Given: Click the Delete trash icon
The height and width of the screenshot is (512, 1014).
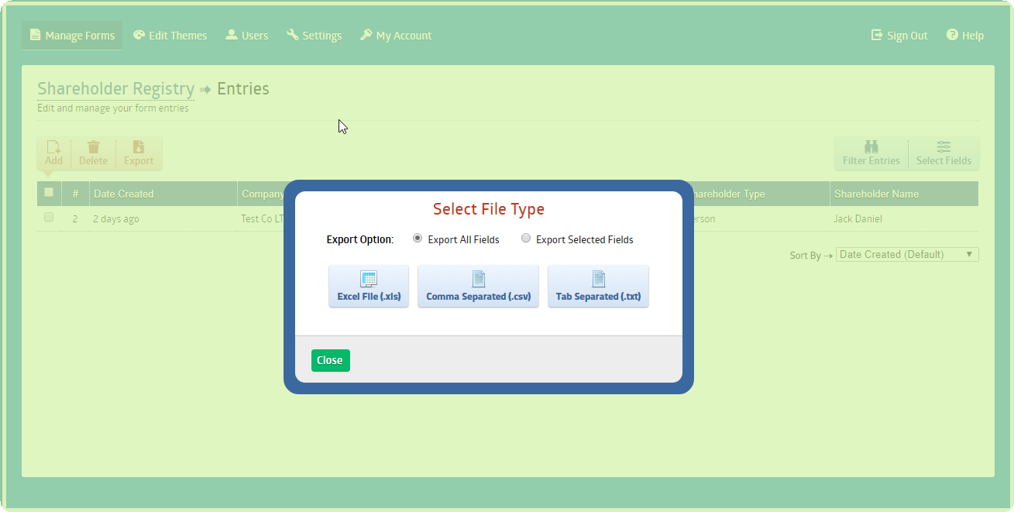Looking at the screenshot, I should (x=93, y=147).
